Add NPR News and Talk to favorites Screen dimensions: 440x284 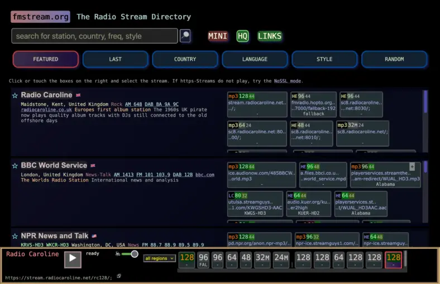(x=15, y=237)
